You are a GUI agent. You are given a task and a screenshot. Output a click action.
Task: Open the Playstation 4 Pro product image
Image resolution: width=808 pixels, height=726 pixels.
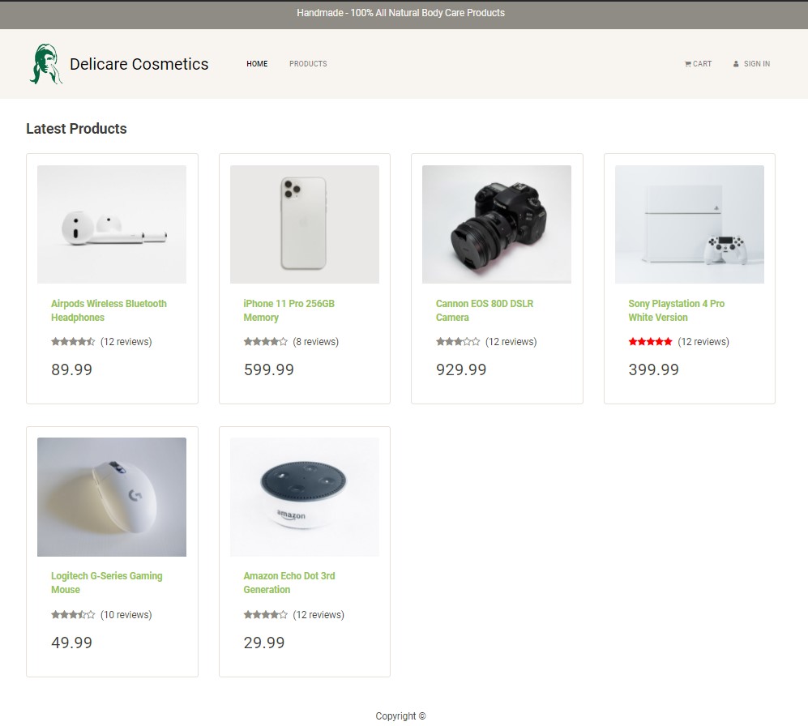pyautogui.click(x=690, y=224)
